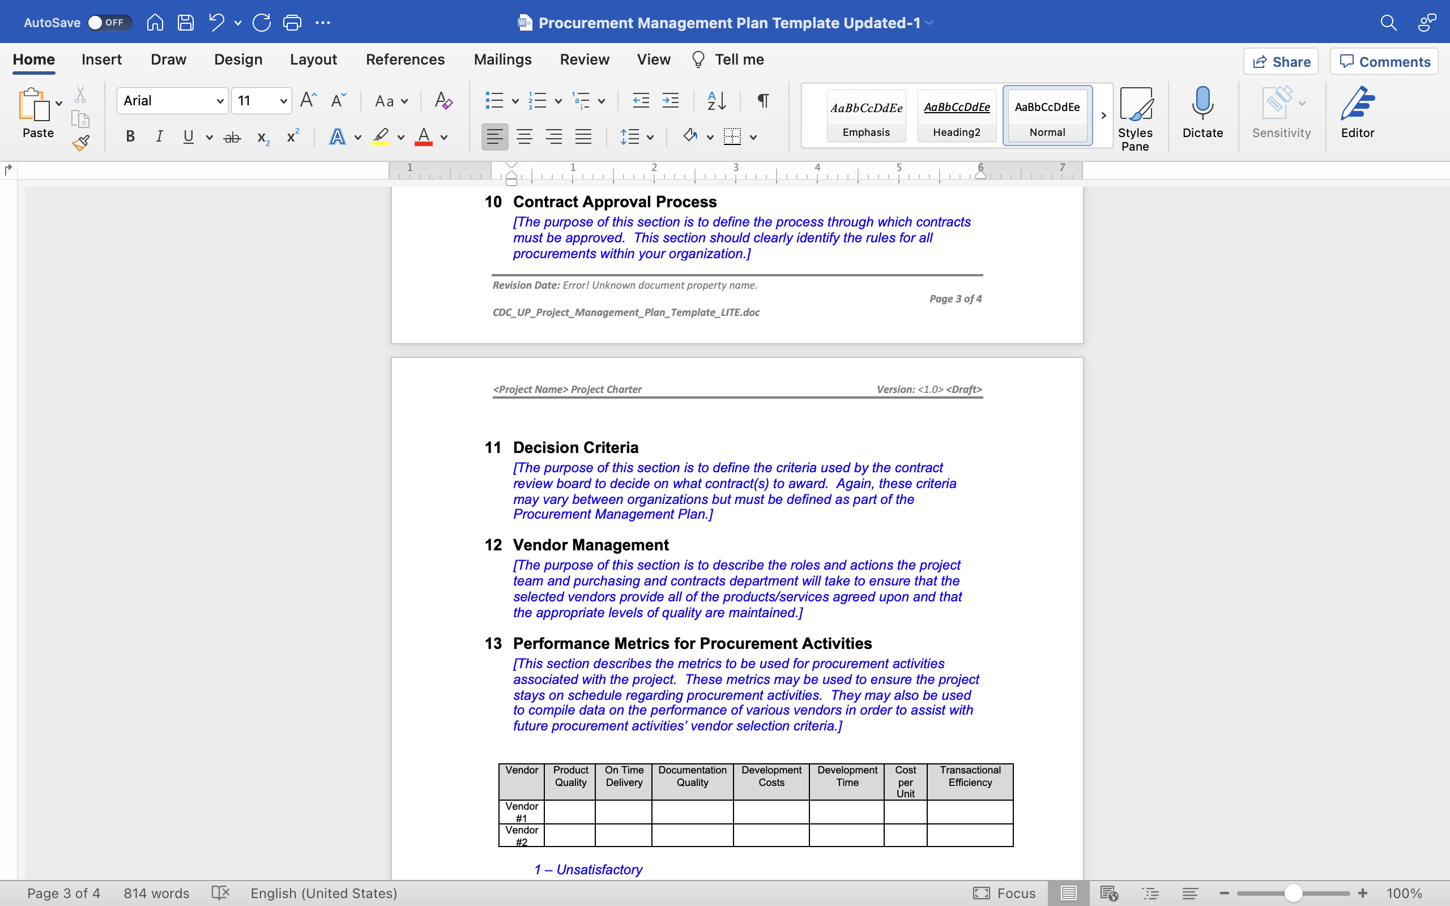The image size is (1450, 906).
Task: Click the Comments button
Action: click(1384, 62)
